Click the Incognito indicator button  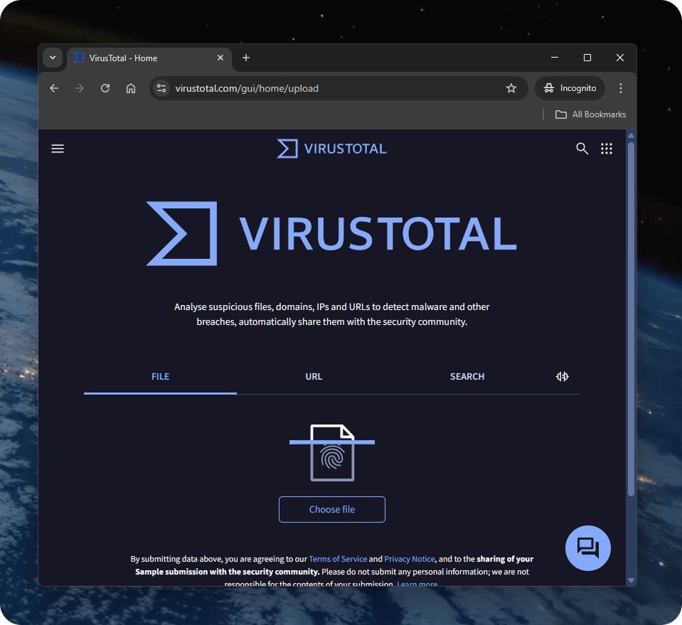pos(570,88)
